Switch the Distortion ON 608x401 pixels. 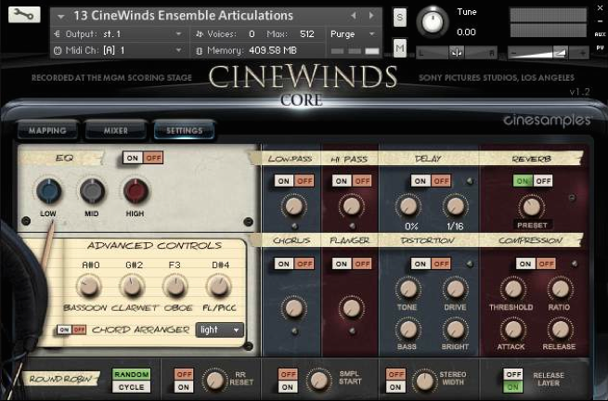[420, 264]
